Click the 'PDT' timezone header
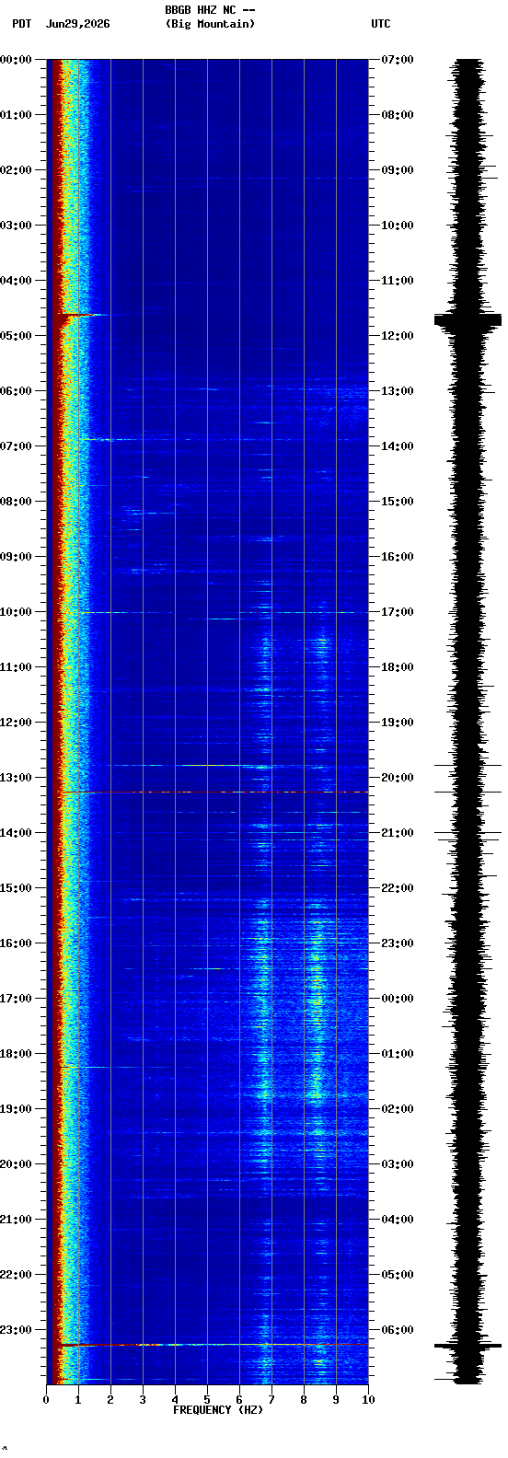This screenshot has width=508, height=1458. [21, 24]
